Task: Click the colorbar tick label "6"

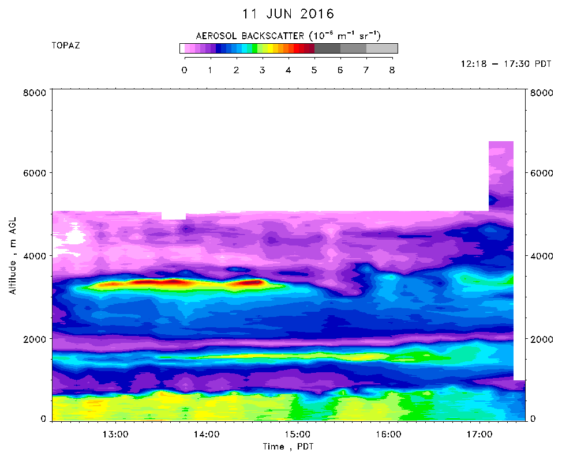Action: 340,70
